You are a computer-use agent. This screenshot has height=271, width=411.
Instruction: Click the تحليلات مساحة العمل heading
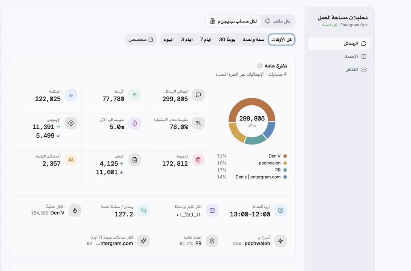[x=343, y=18]
